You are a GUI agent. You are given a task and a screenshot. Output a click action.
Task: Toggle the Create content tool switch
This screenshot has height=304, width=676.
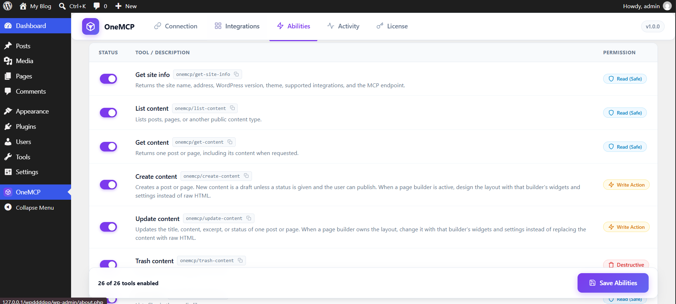(108, 184)
